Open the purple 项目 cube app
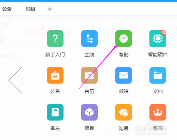Image resolution: width=177 pixels, height=140 pixels. click(x=89, y=112)
